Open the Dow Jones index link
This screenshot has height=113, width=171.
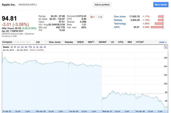[x=120, y=17]
